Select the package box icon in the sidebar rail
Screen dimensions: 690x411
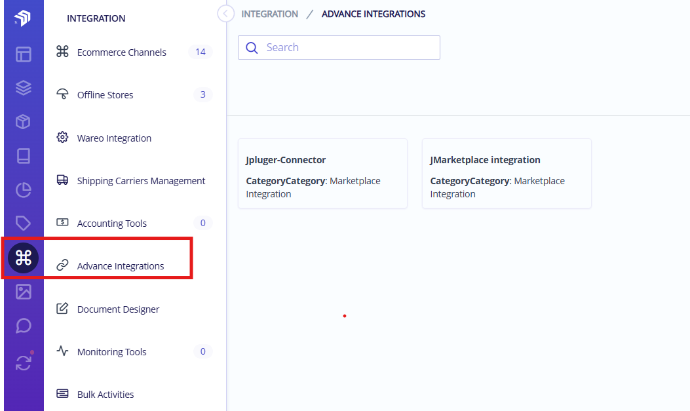(x=23, y=121)
